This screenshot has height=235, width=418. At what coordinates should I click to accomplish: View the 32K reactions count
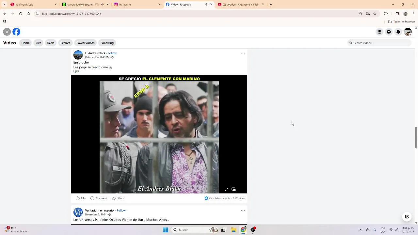[208, 198]
